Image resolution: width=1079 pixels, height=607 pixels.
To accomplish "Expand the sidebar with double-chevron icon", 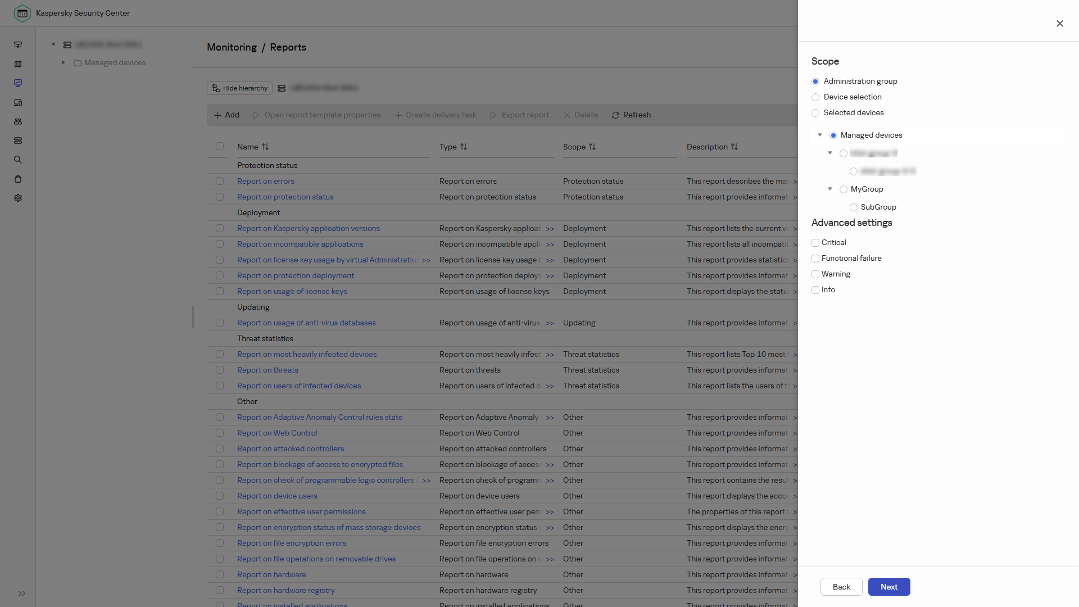I will pyautogui.click(x=22, y=594).
